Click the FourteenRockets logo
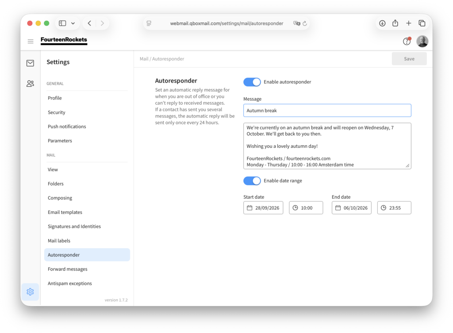The image size is (453, 333). click(64, 40)
